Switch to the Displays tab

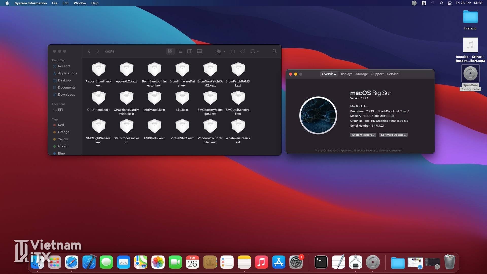pos(346,74)
